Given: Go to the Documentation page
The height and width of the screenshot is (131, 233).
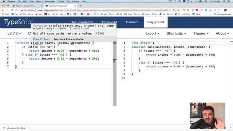Looking at the screenshot, I should (82, 22).
